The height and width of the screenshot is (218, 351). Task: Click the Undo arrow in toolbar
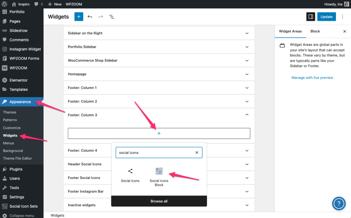pyautogui.click(x=90, y=17)
